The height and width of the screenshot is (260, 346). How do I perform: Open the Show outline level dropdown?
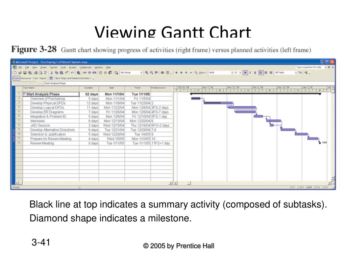pyautogui.click(x=202, y=72)
